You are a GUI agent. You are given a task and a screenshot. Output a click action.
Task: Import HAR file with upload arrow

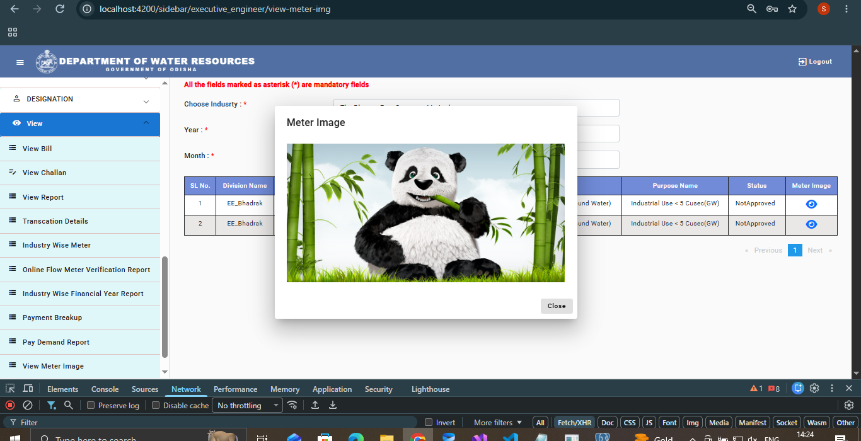(x=315, y=405)
